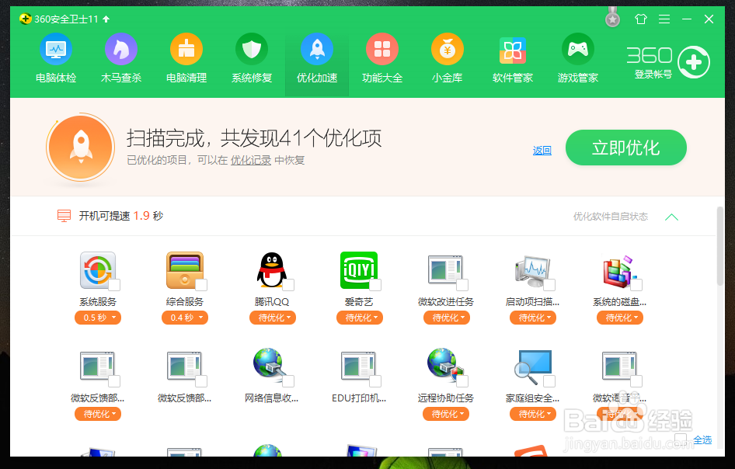
Task: Click the 网络信息收 globe icon
Action: click(x=270, y=366)
